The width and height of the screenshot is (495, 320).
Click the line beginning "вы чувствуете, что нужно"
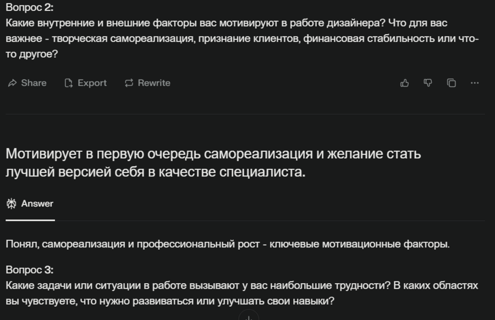[x=170, y=302]
